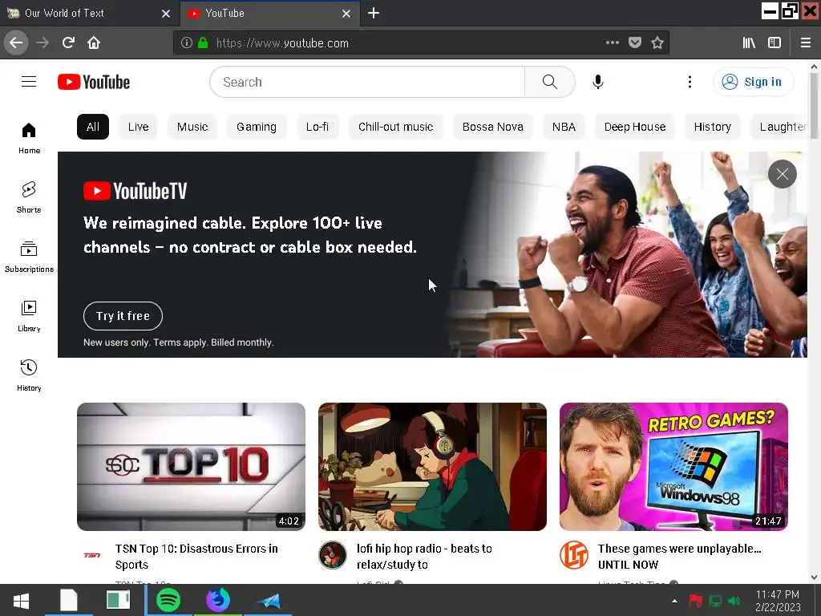Open YouTube settings three-dot menu
The image size is (821, 616).
pyautogui.click(x=690, y=82)
